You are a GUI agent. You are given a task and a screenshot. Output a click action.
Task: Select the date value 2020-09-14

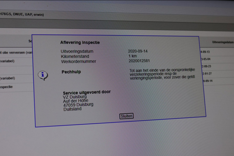click(x=138, y=51)
